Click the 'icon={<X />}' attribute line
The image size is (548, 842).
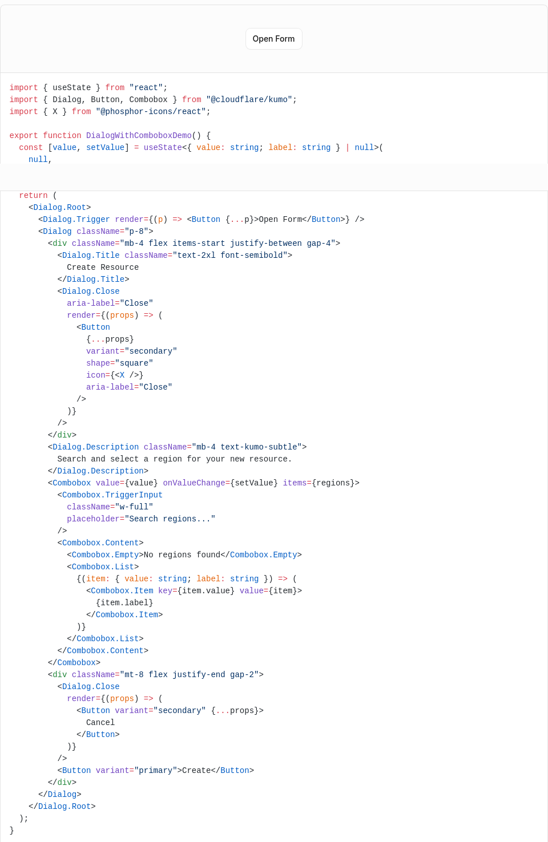pos(115,375)
